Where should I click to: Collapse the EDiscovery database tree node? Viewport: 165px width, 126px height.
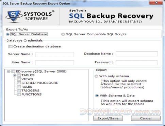[9, 71]
